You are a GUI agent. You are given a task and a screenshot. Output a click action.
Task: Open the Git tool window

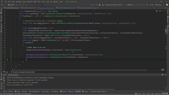(5, 92)
